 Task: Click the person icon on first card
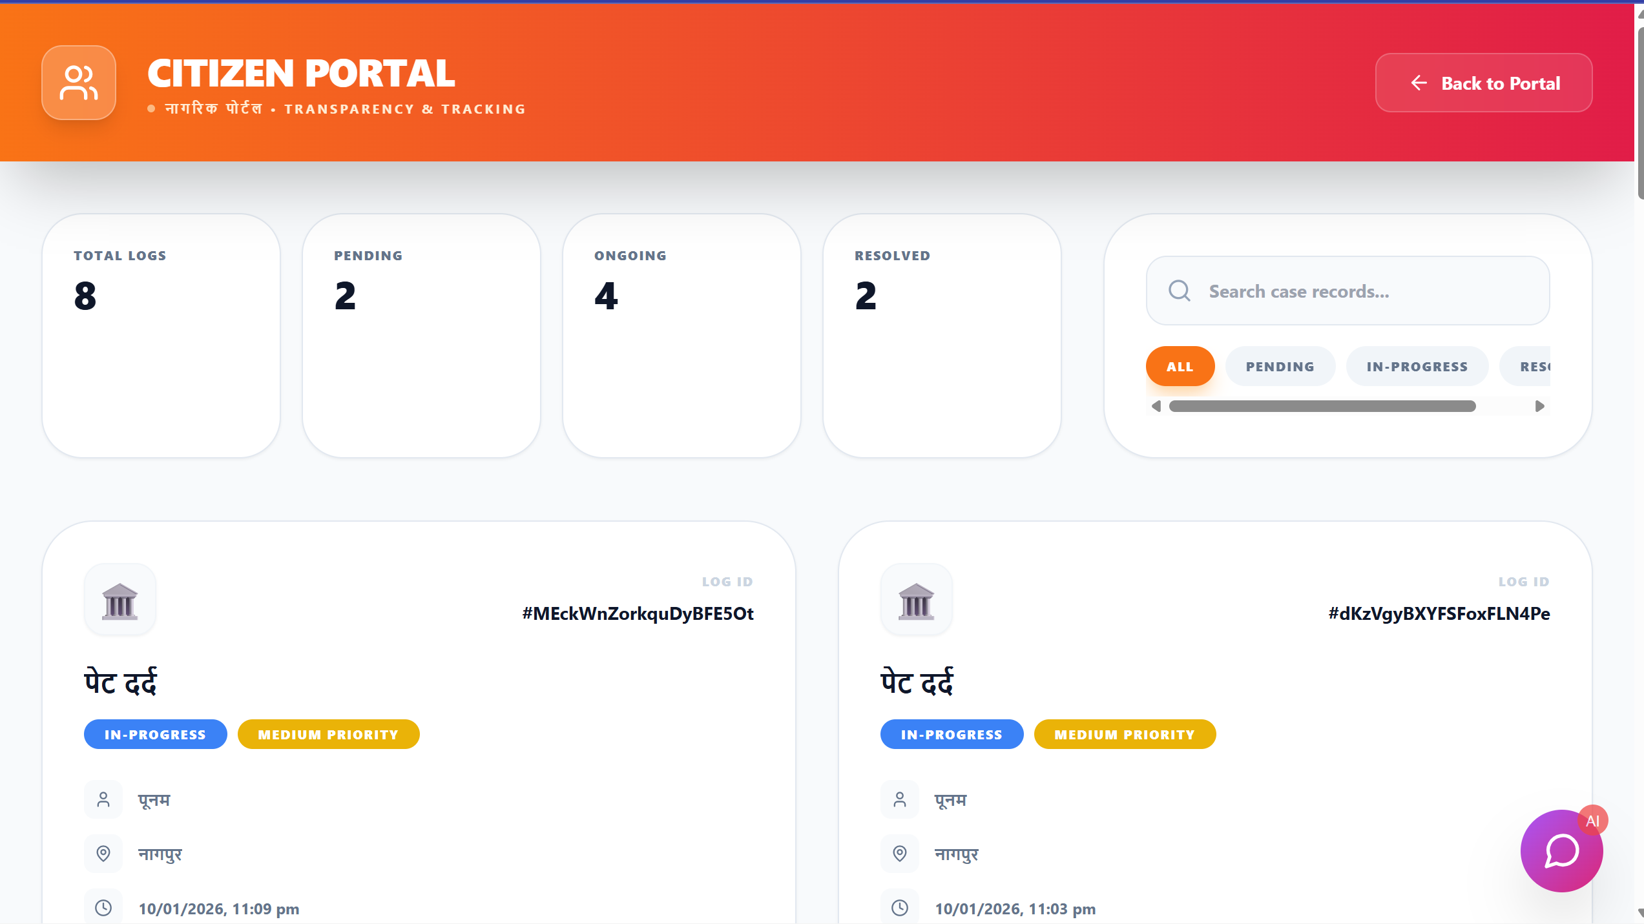tap(103, 800)
